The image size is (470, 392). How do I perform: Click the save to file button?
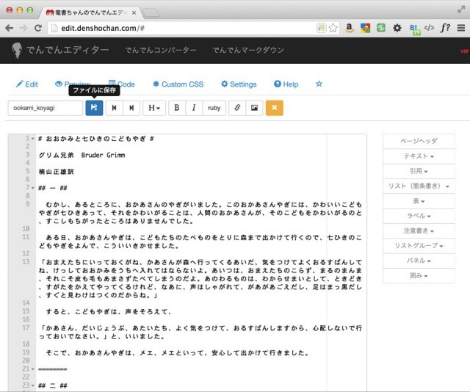(94, 108)
